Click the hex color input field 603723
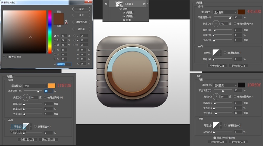This screenshot has height=146, width=263. 65,64
